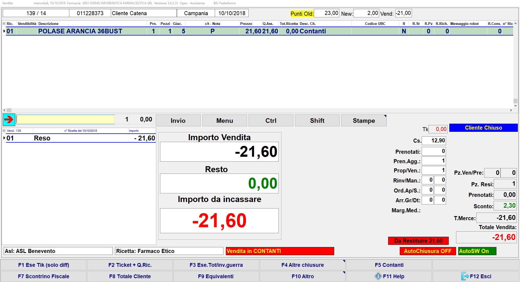The height and width of the screenshot is (282, 520).
Task: Expand the Vend. 139 receipt list header
Action: click(x=4, y=131)
